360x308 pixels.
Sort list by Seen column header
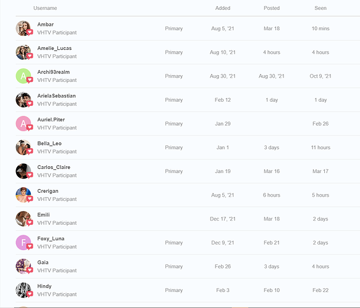[320, 8]
